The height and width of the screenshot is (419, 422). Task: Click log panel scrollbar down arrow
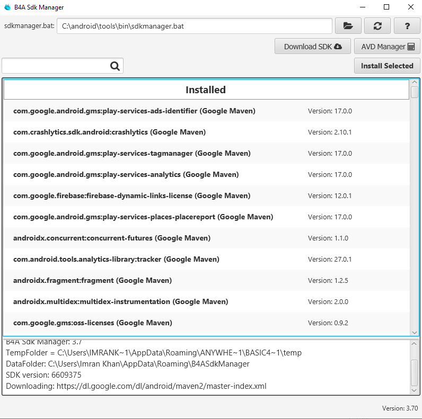click(414, 390)
